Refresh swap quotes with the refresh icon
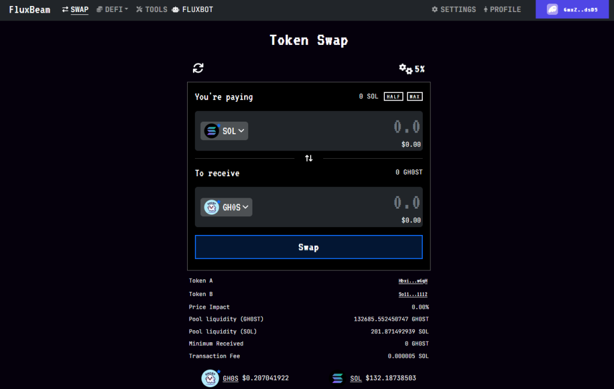Screen dimensions: 614x389 [x=198, y=68]
